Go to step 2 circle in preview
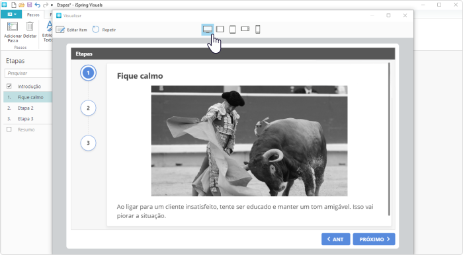This screenshot has width=463, height=255. [88, 108]
